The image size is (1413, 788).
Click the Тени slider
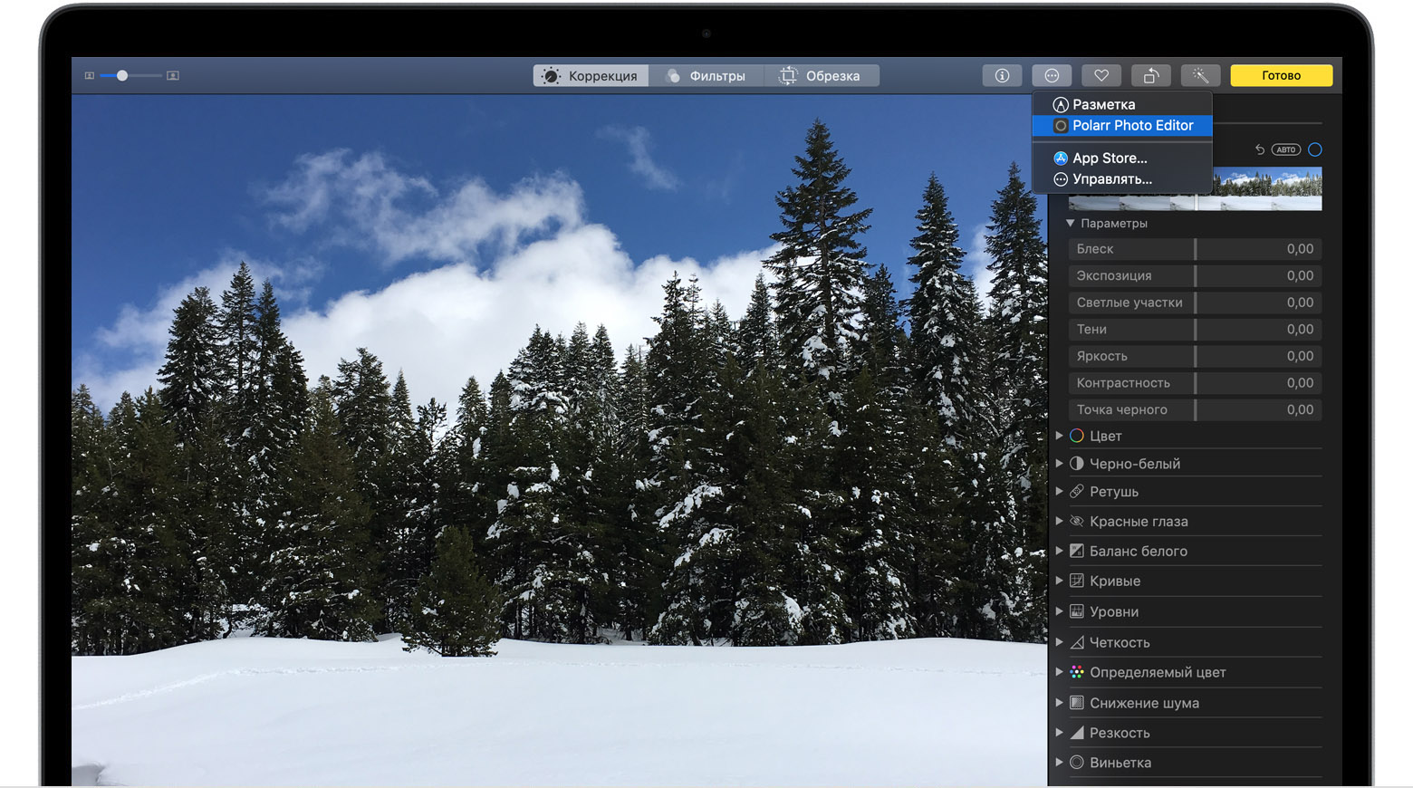[x=1195, y=329]
